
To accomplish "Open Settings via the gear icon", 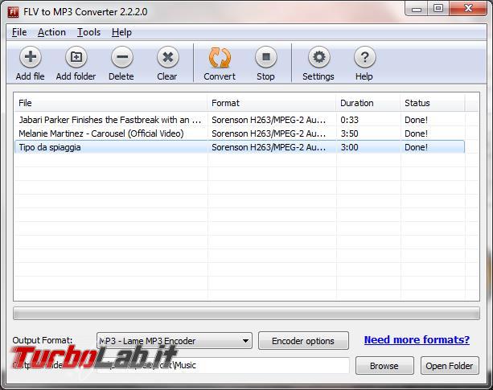I will pos(318,57).
